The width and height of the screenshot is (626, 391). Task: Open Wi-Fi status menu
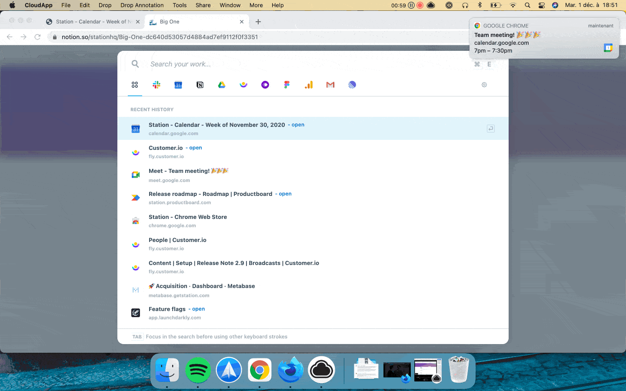(513, 5)
